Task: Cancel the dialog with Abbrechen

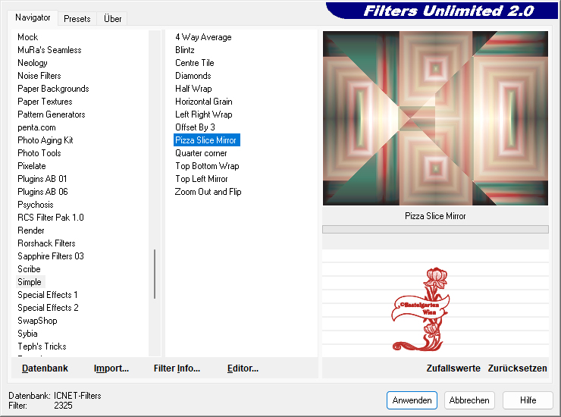Action: 469,400
